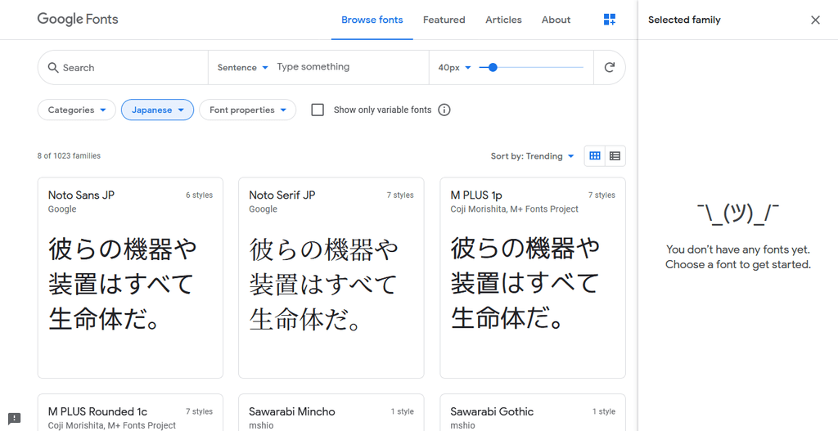Open the selected families grid icon

pyautogui.click(x=609, y=20)
